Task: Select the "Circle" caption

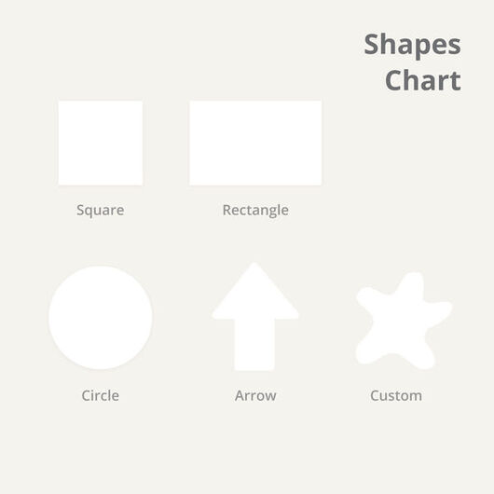Action: 100,395
